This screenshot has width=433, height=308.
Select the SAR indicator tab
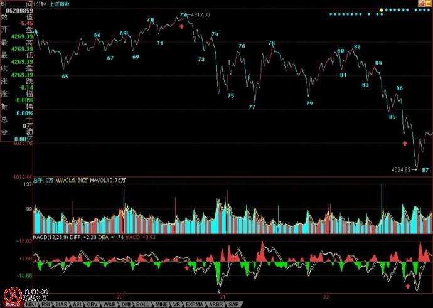coord(233,304)
